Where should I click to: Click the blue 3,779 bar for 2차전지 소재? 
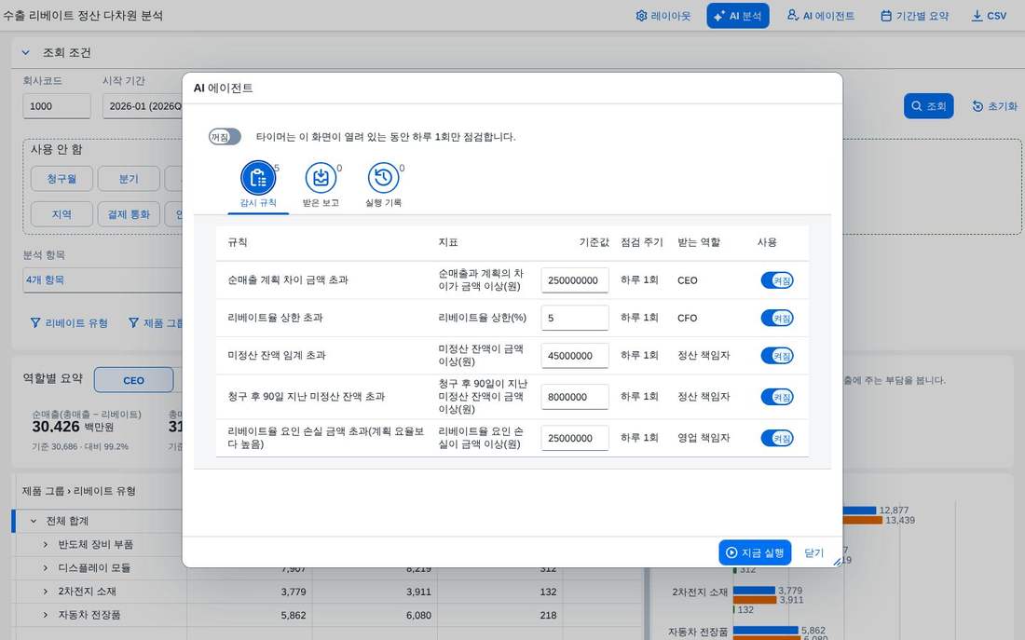[755, 591]
